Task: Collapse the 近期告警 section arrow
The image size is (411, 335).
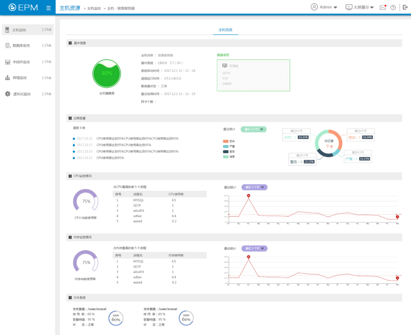Action: click(x=70, y=118)
